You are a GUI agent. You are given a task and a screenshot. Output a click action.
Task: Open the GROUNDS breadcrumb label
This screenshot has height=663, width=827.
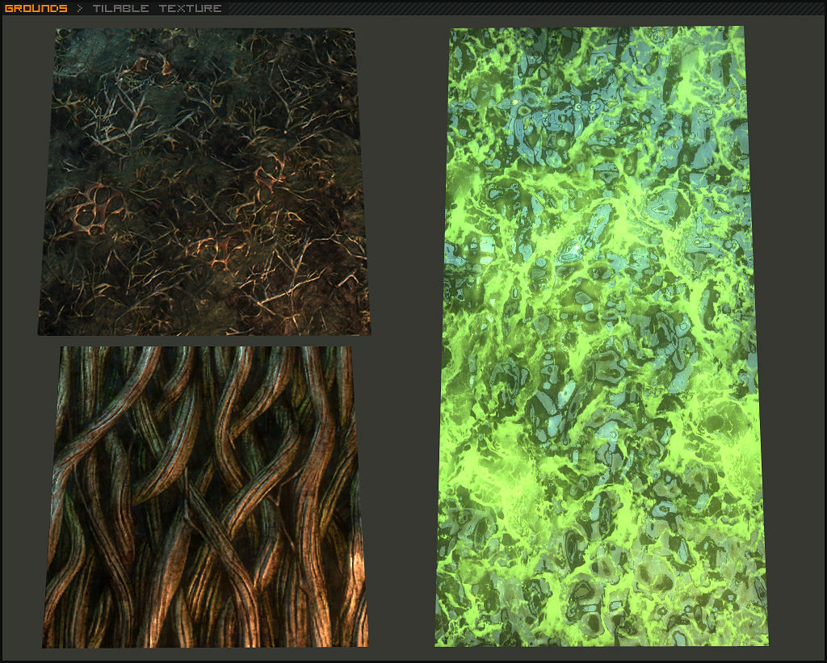[x=36, y=8]
